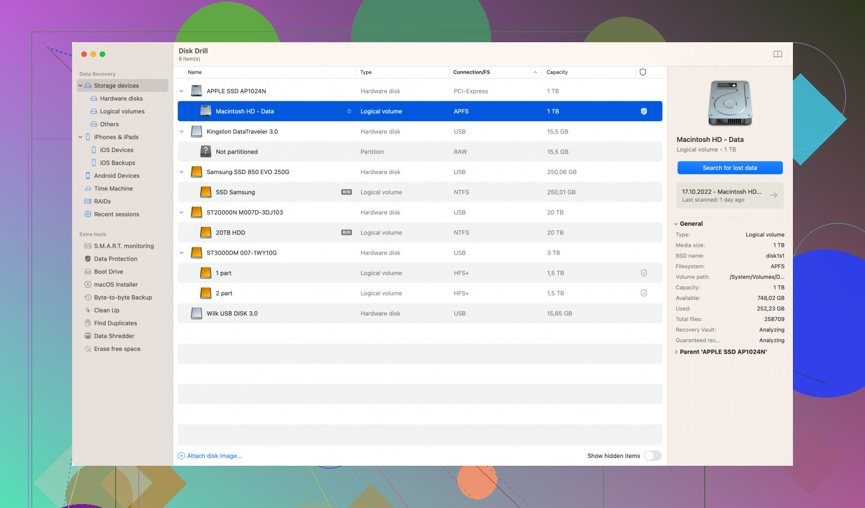Click the Recent sessions icon
865x508 pixels.
tap(88, 215)
